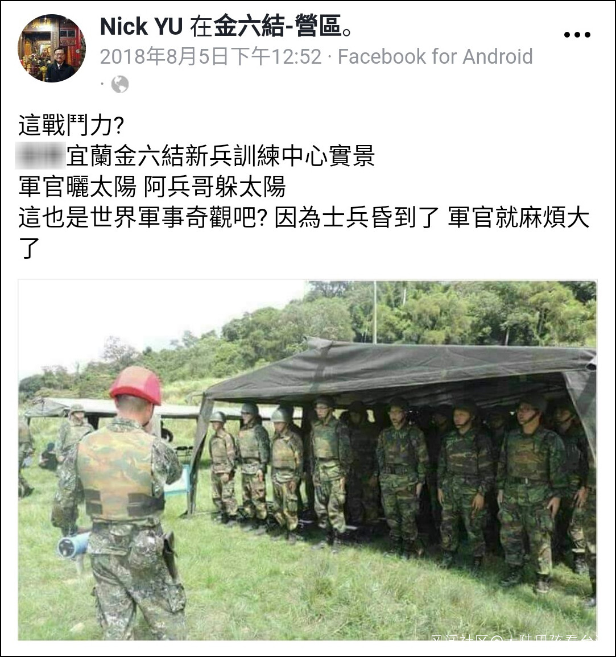616x657 pixels.
Task: Click the Facebook for Android source label
Action: pyautogui.click(x=435, y=56)
